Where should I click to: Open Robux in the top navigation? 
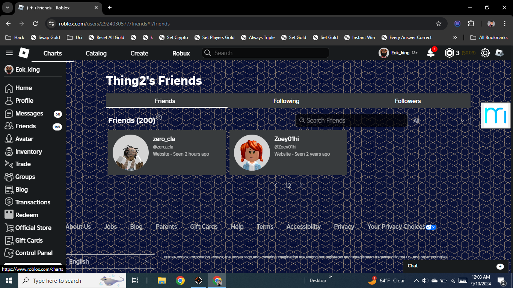(x=181, y=53)
